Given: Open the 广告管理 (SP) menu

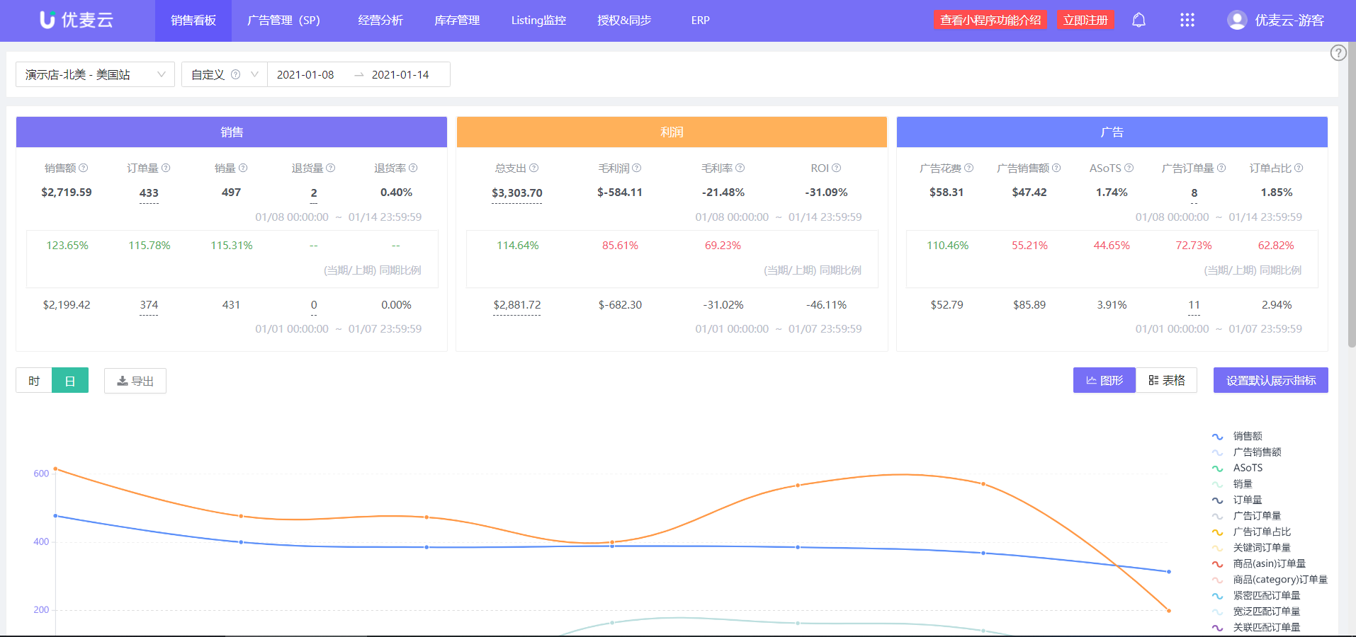Looking at the screenshot, I should [x=283, y=21].
